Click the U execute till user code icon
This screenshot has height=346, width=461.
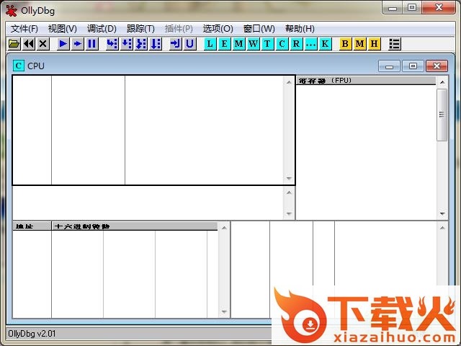[190, 44]
